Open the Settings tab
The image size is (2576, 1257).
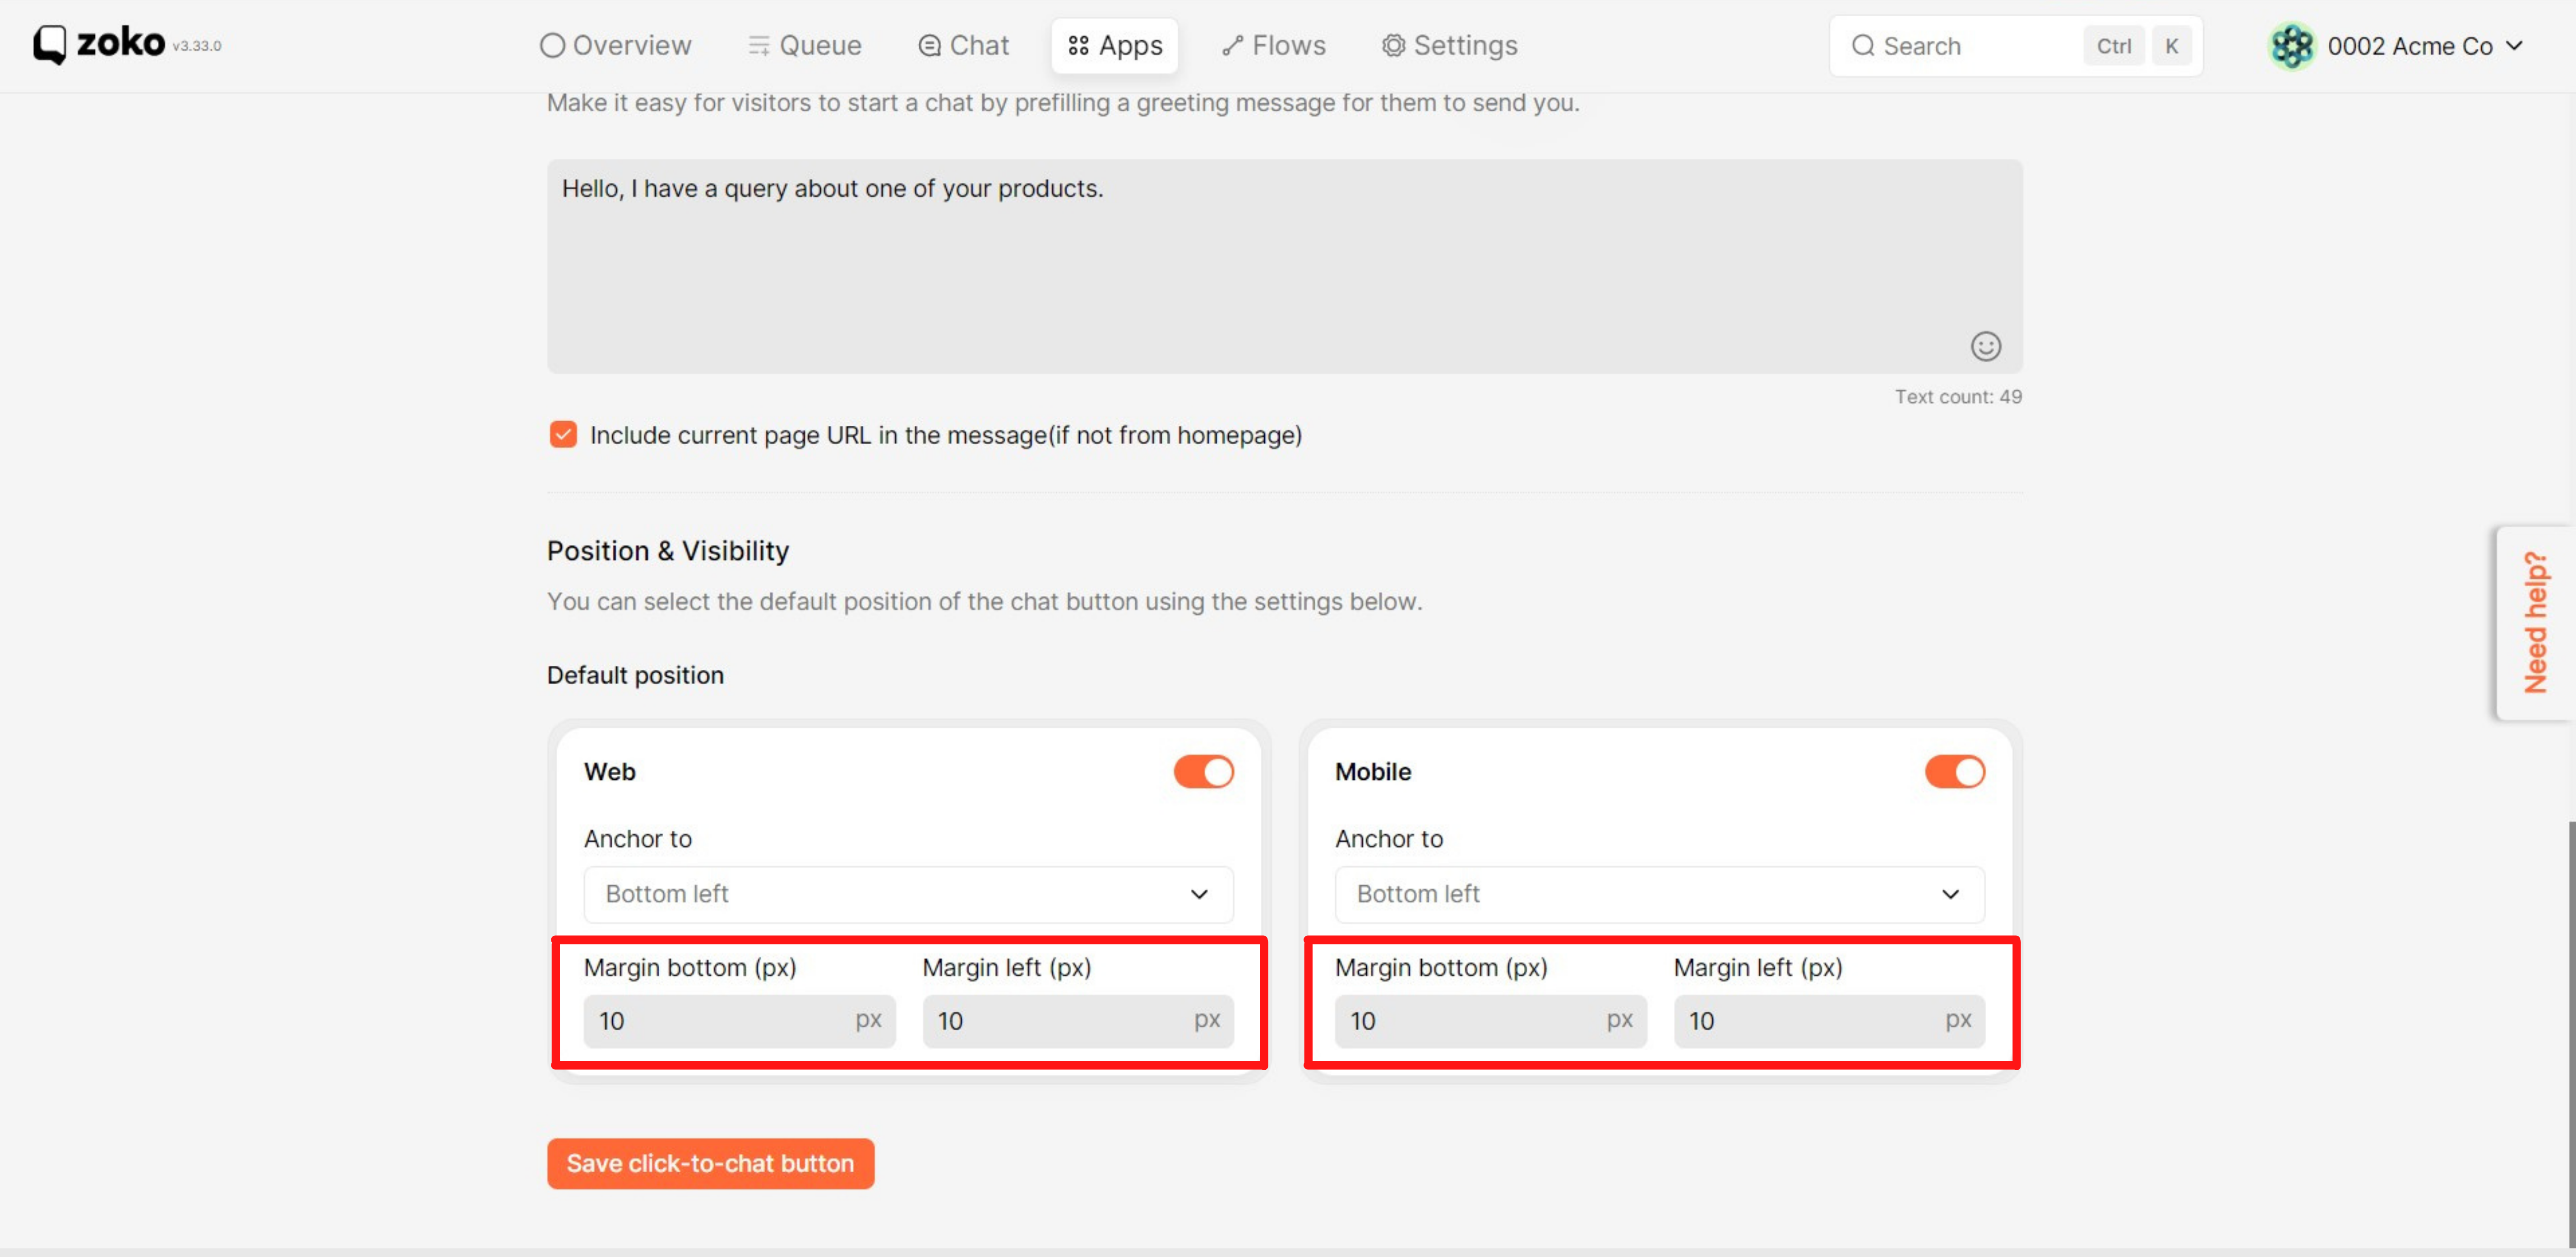(x=1450, y=46)
